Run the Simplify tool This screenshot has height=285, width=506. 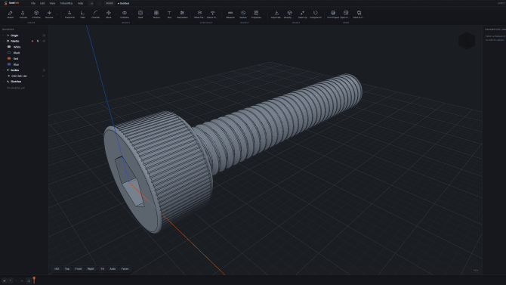[x=289, y=14]
